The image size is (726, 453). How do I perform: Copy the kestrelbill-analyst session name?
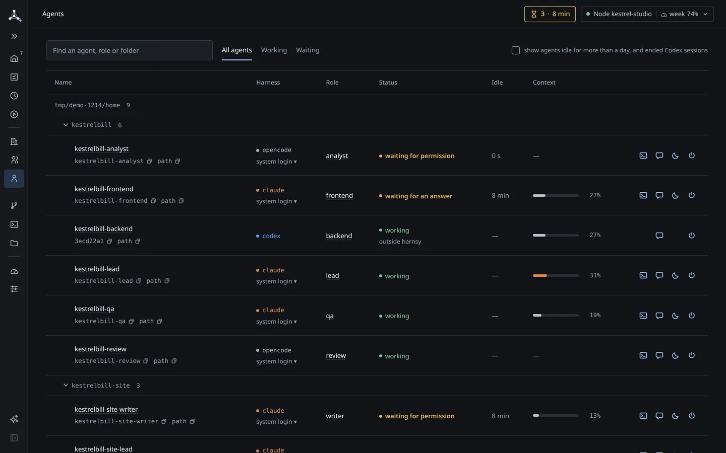[x=149, y=161]
